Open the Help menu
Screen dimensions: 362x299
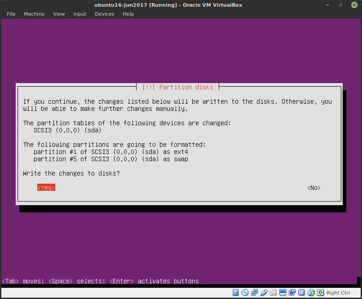[x=128, y=14]
